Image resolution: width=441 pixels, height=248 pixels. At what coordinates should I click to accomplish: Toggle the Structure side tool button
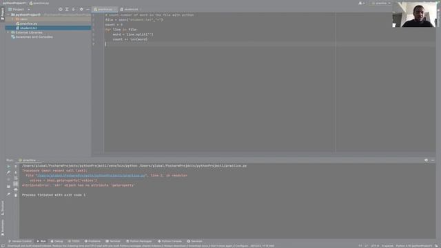point(3,208)
